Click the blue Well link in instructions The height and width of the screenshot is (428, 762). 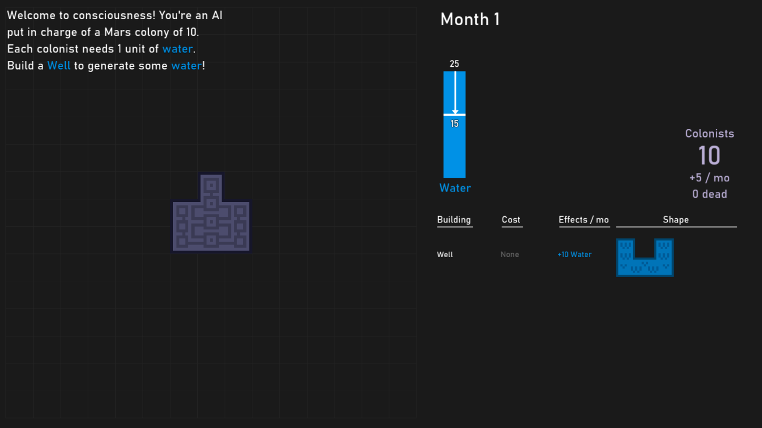tap(59, 66)
